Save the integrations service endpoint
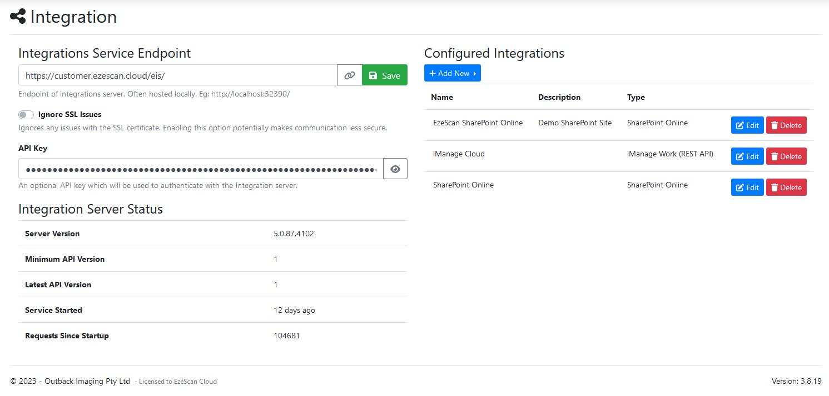Viewport: 829px width, 396px height. pos(385,75)
